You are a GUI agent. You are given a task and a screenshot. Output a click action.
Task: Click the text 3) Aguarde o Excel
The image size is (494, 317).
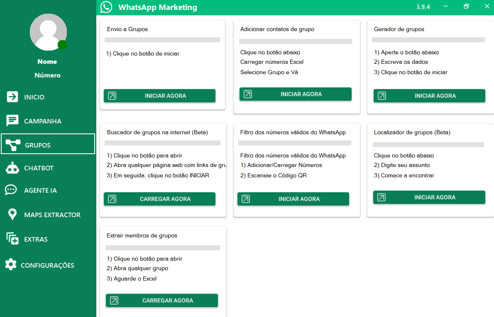(x=131, y=278)
